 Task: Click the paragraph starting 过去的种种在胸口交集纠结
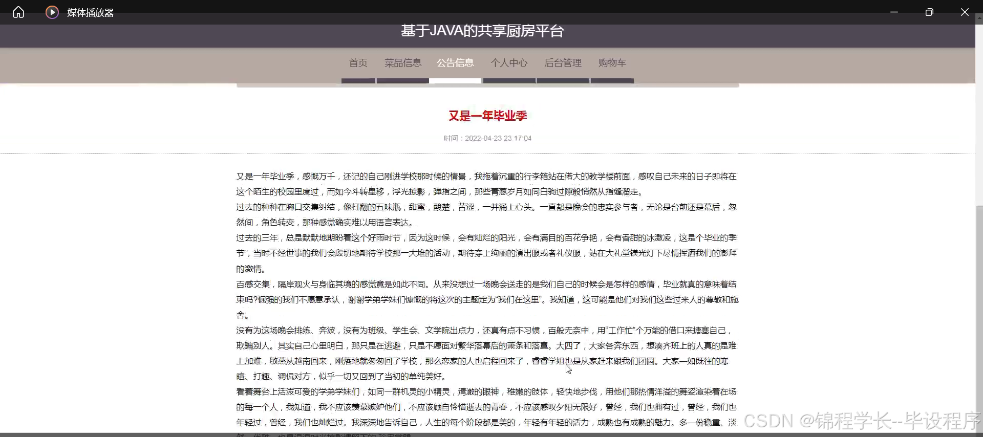point(486,215)
